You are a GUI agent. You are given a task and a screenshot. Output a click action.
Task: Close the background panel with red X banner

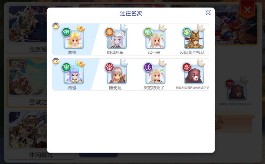(x=247, y=10)
